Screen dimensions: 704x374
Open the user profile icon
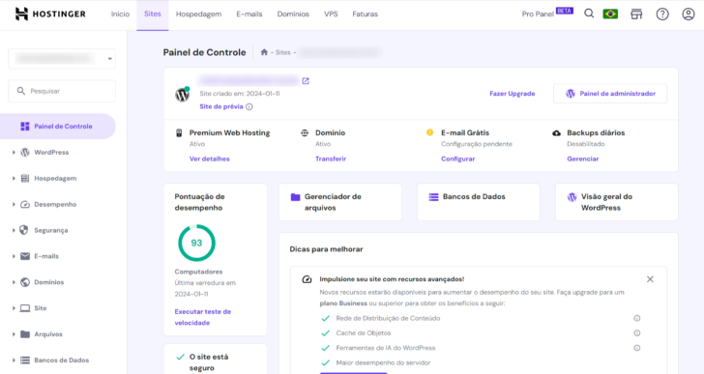689,14
